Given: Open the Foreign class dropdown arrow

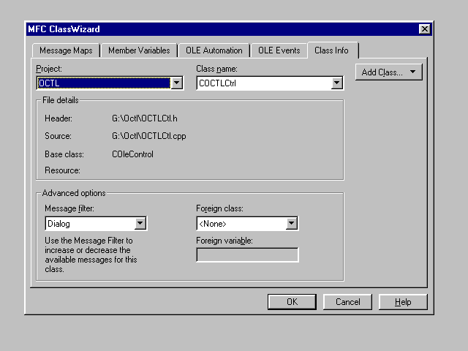Looking at the screenshot, I should click(292, 224).
